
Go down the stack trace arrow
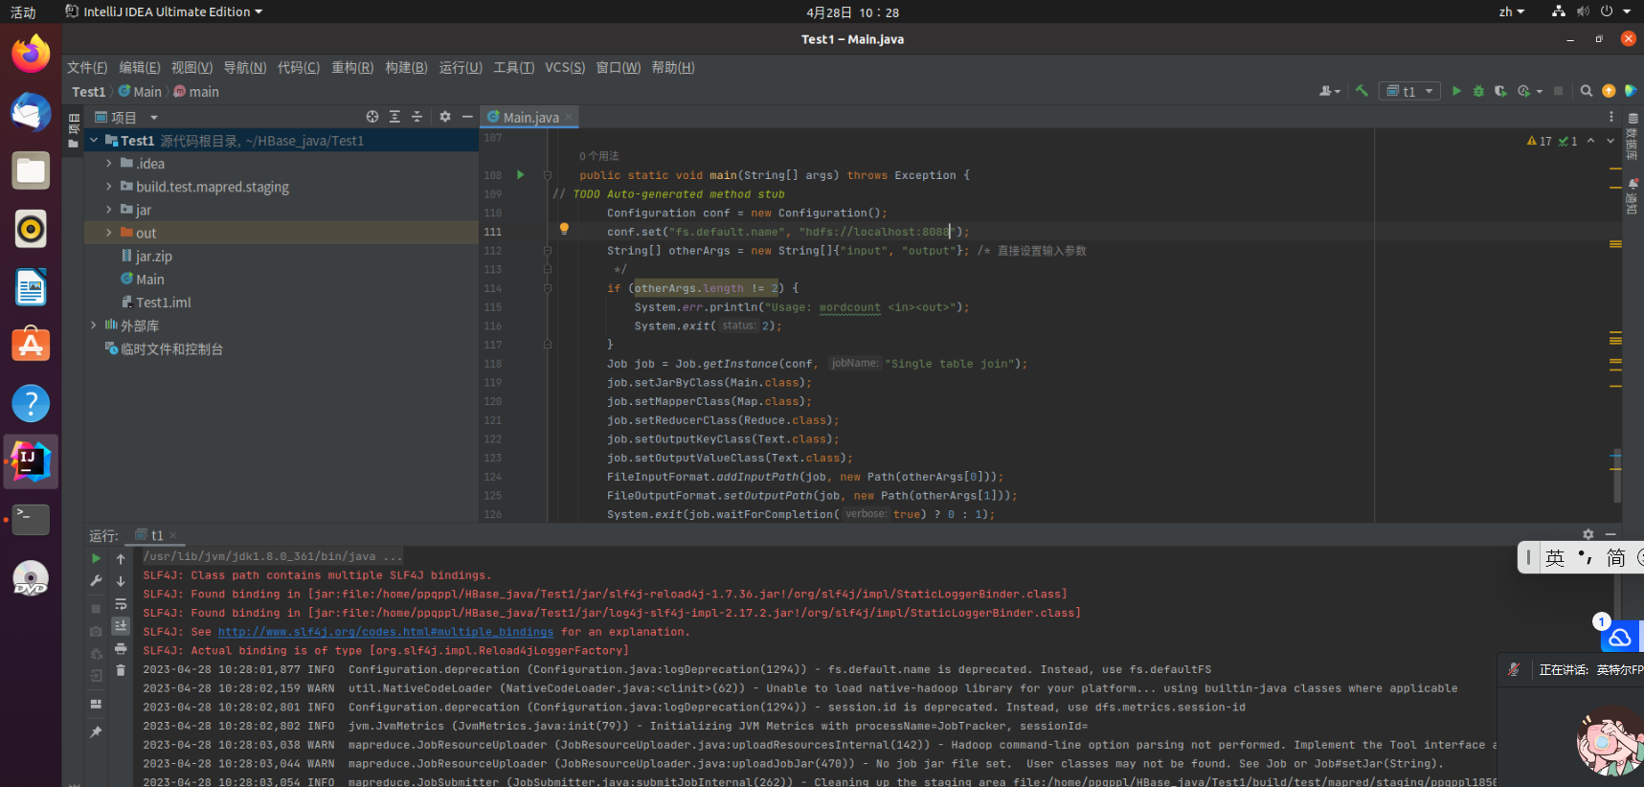[121, 580]
